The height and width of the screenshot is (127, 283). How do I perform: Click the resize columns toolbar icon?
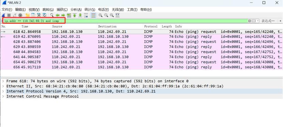click(117, 15)
